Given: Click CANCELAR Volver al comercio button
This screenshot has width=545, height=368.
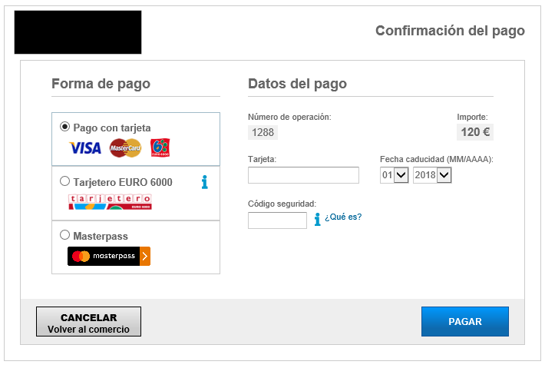Looking at the screenshot, I should pyautogui.click(x=88, y=322).
